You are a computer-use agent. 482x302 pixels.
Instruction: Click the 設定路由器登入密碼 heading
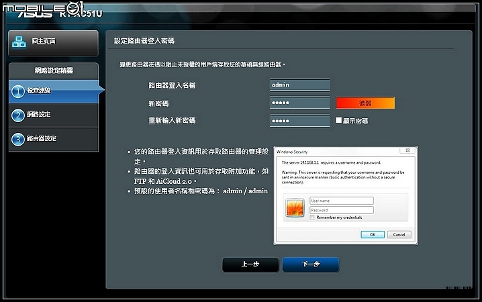click(144, 40)
